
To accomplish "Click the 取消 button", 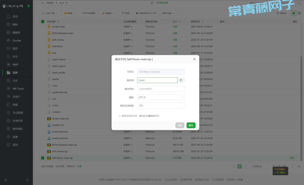I will click(x=180, y=125).
